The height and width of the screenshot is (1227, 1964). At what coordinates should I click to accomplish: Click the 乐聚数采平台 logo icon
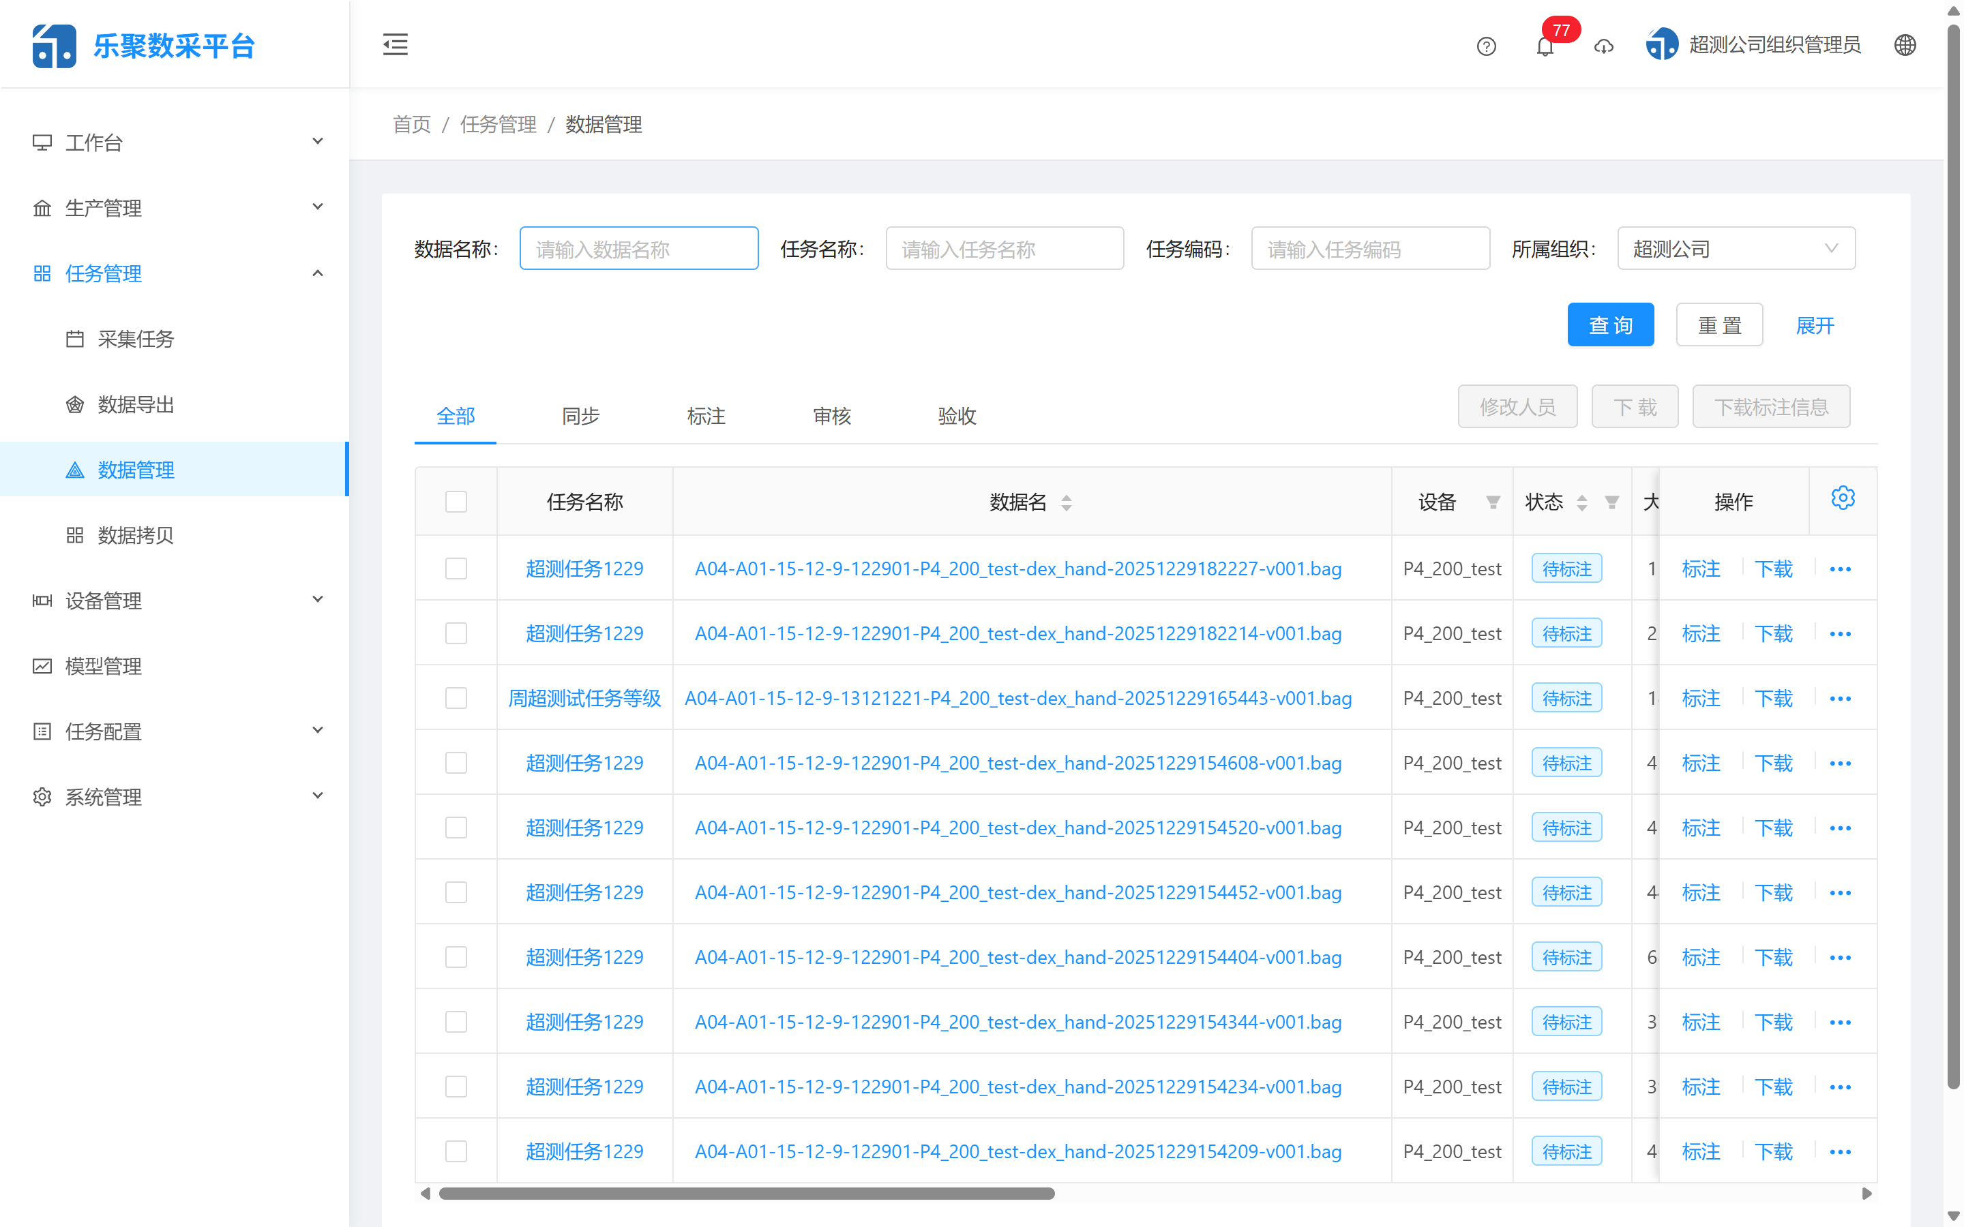coord(54,44)
